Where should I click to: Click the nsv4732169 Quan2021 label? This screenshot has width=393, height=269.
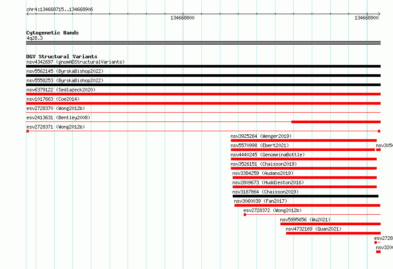[x=314, y=229]
